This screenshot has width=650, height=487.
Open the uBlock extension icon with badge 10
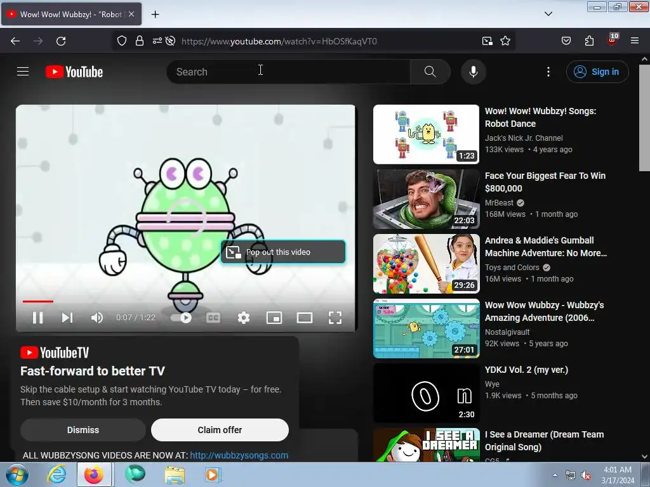(613, 40)
